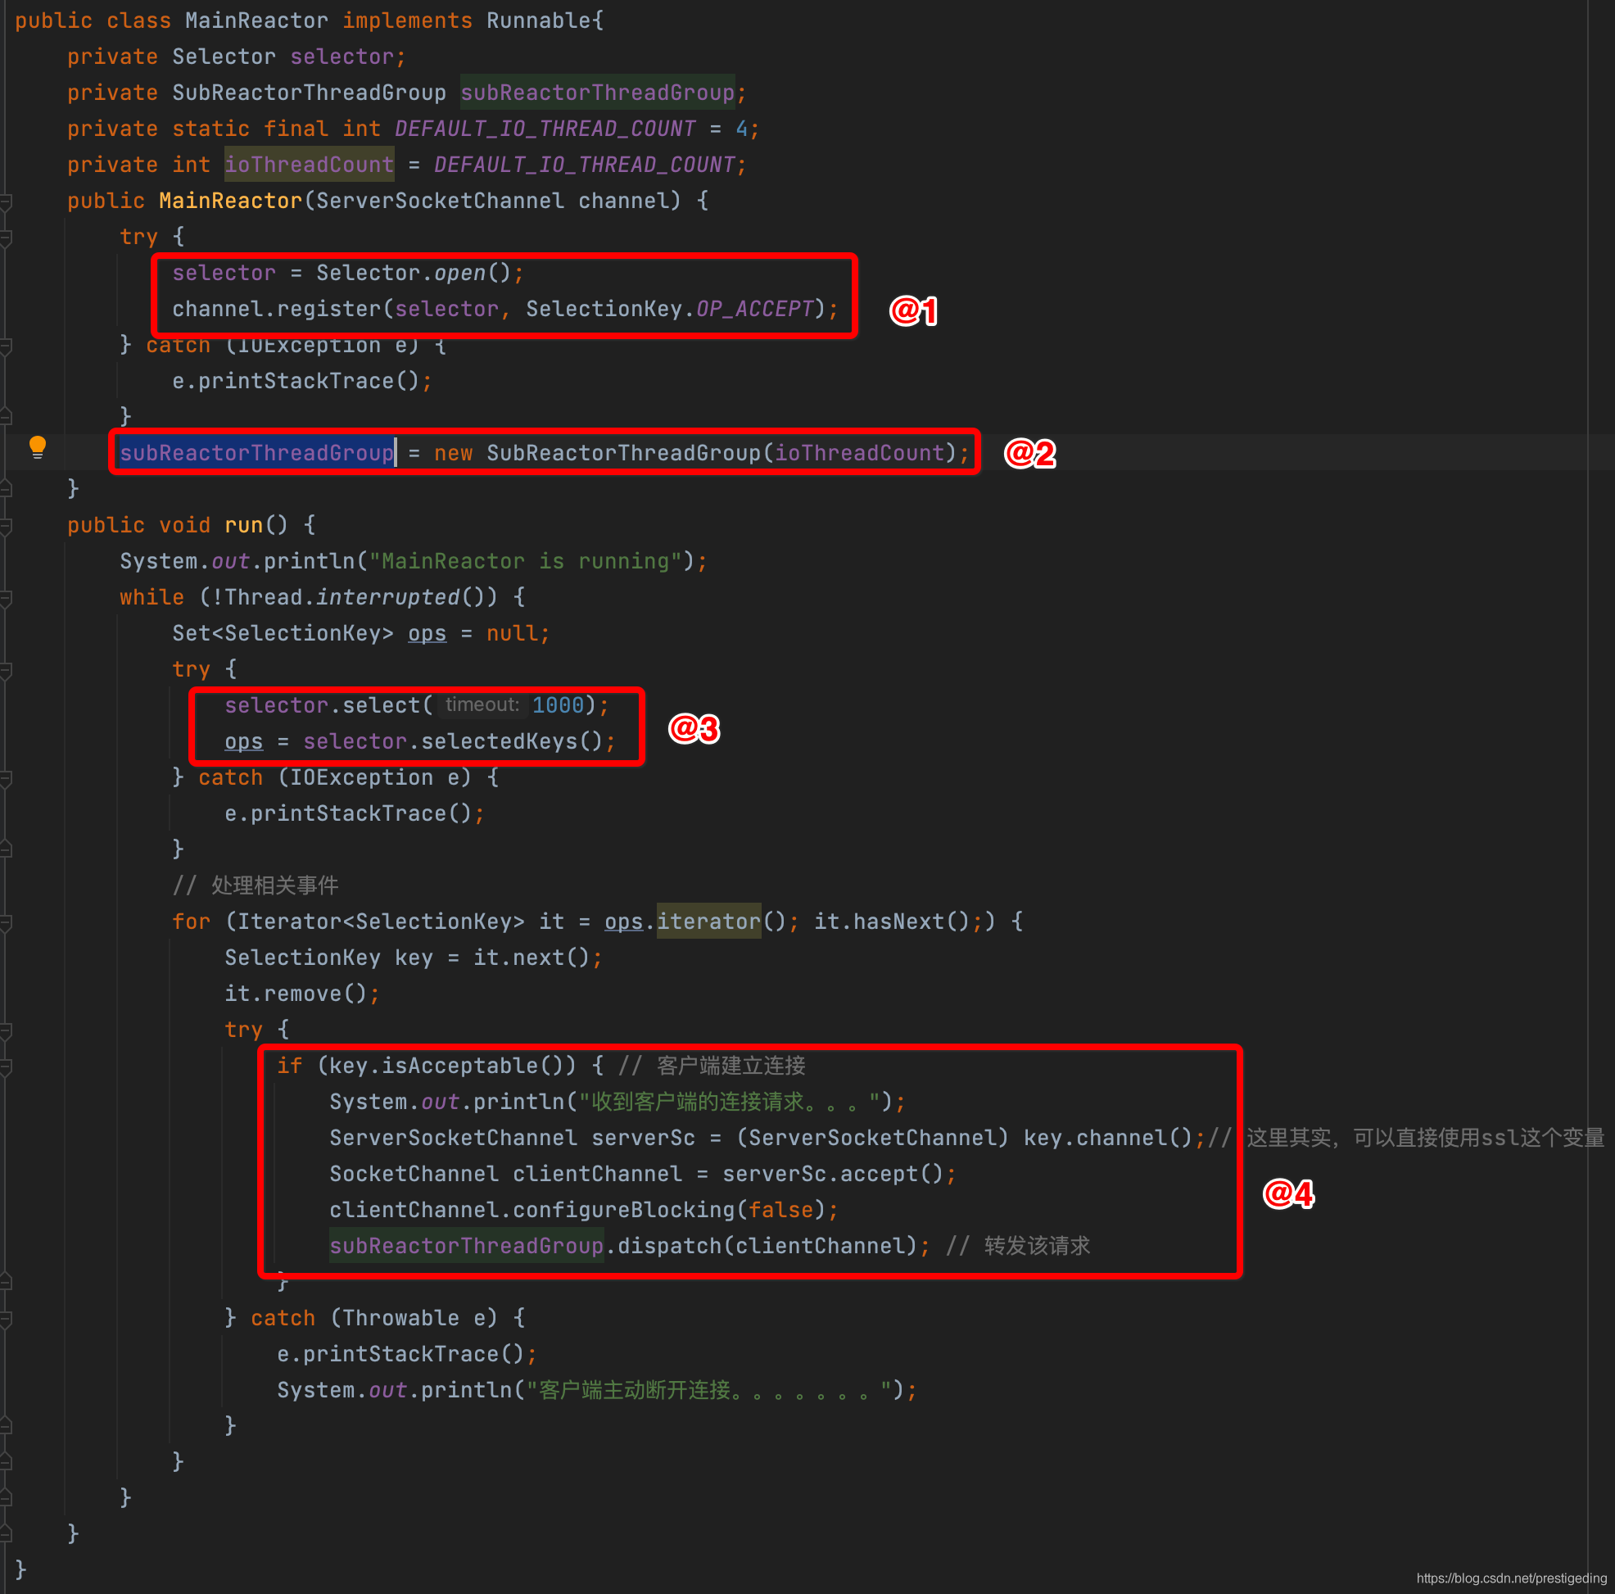
Task: Click the selector.selectedKeys() call
Action: click(x=453, y=741)
